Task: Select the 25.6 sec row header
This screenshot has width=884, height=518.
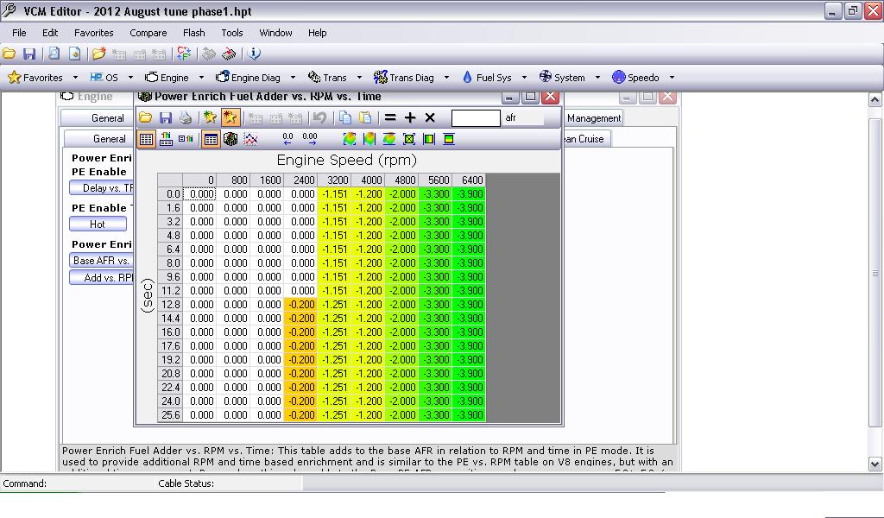Action: [x=170, y=415]
